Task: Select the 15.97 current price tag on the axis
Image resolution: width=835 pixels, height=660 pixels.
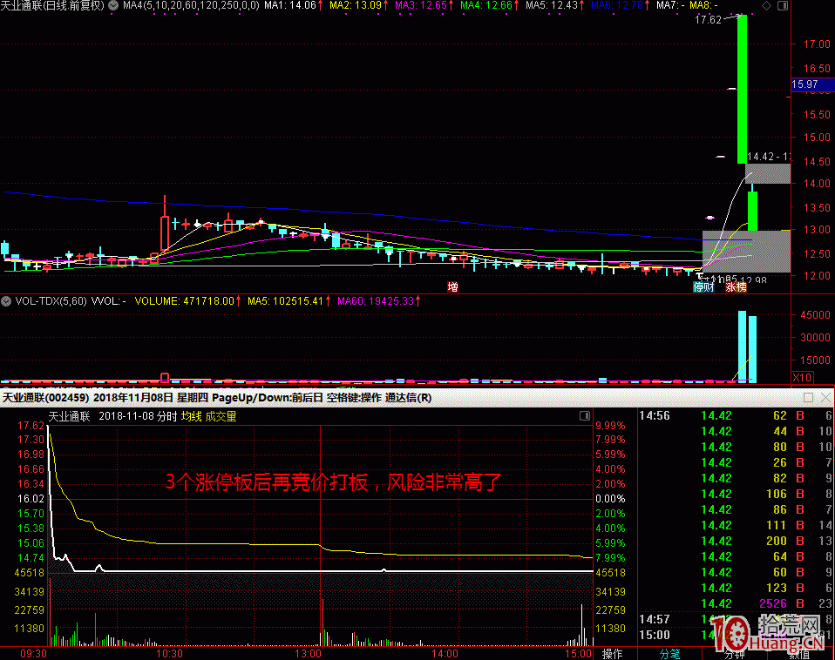Action: click(x=812, y=84)
